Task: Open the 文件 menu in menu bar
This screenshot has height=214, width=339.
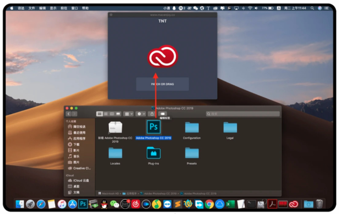Action: 32,8
